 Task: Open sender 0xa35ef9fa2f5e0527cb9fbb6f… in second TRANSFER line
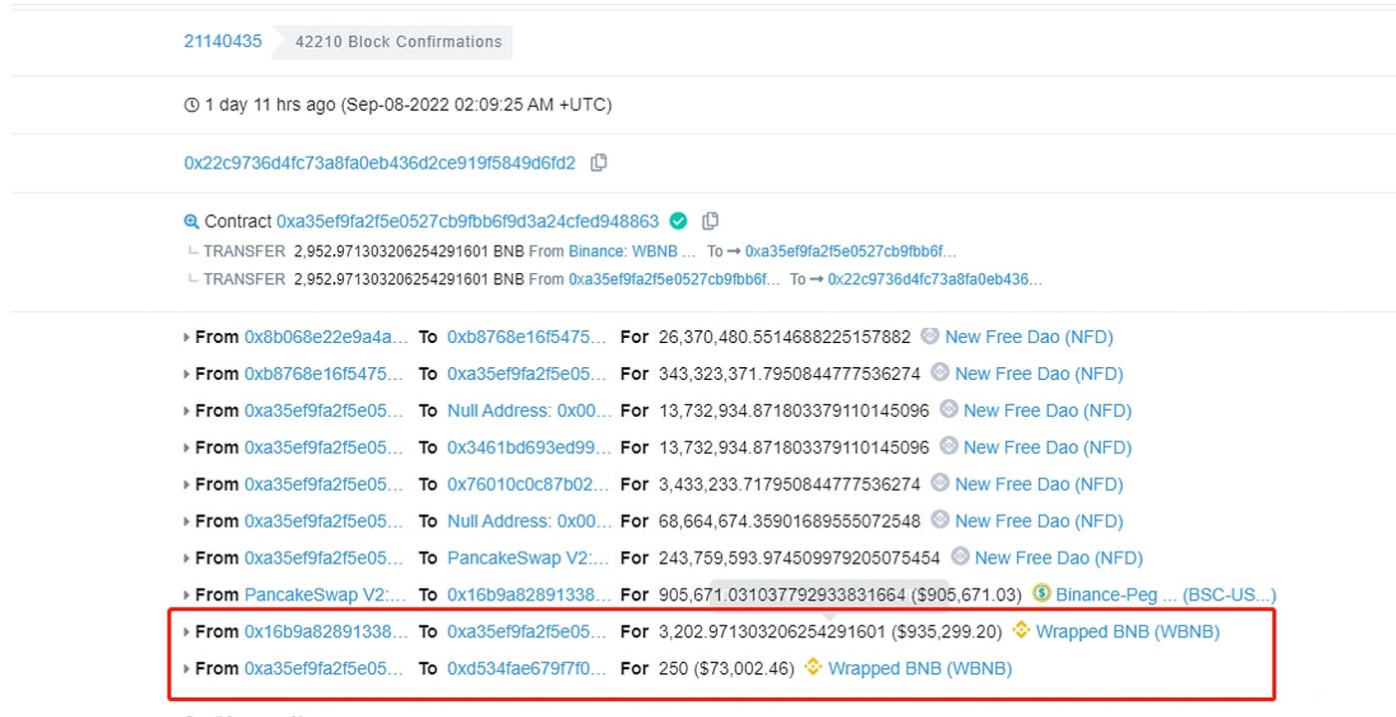click(674, 279)
